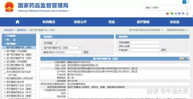
Task: Click the 注册证编号 input field
Action: pos(145,42)
